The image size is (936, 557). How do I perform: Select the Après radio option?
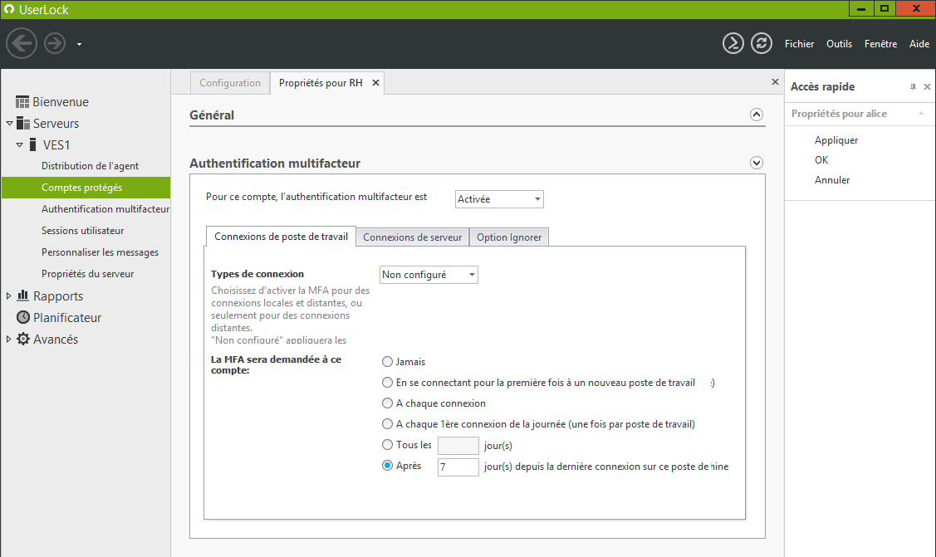pyautogui.click(x=387, y=465)
